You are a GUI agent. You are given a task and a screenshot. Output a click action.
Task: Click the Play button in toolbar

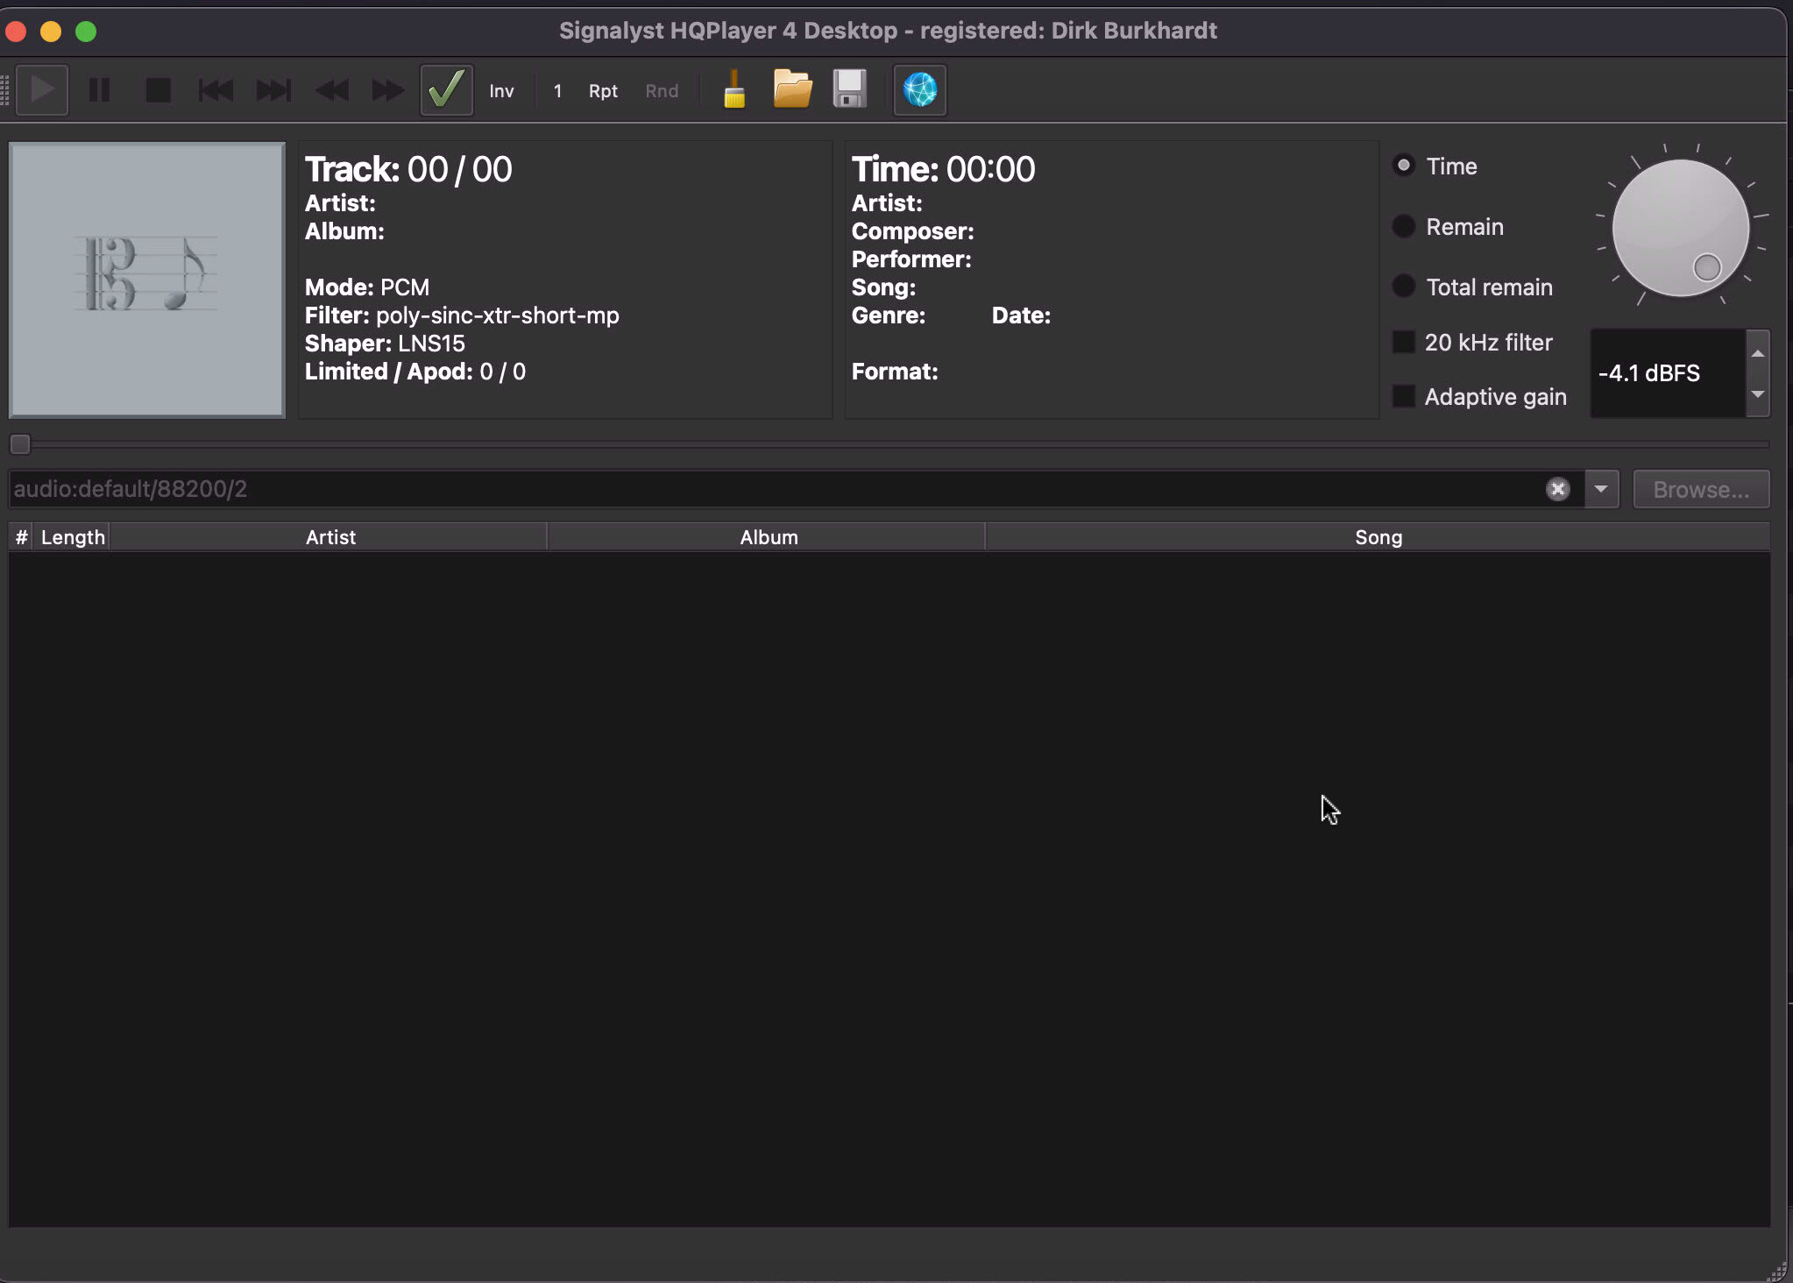coord(42,90)
